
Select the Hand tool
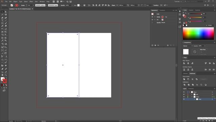coord(2,75)
